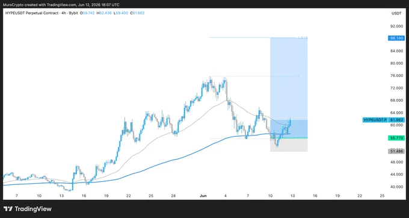Click the 44.000 price axis tick
Screen dimensions: 409x218
[396, 174]
